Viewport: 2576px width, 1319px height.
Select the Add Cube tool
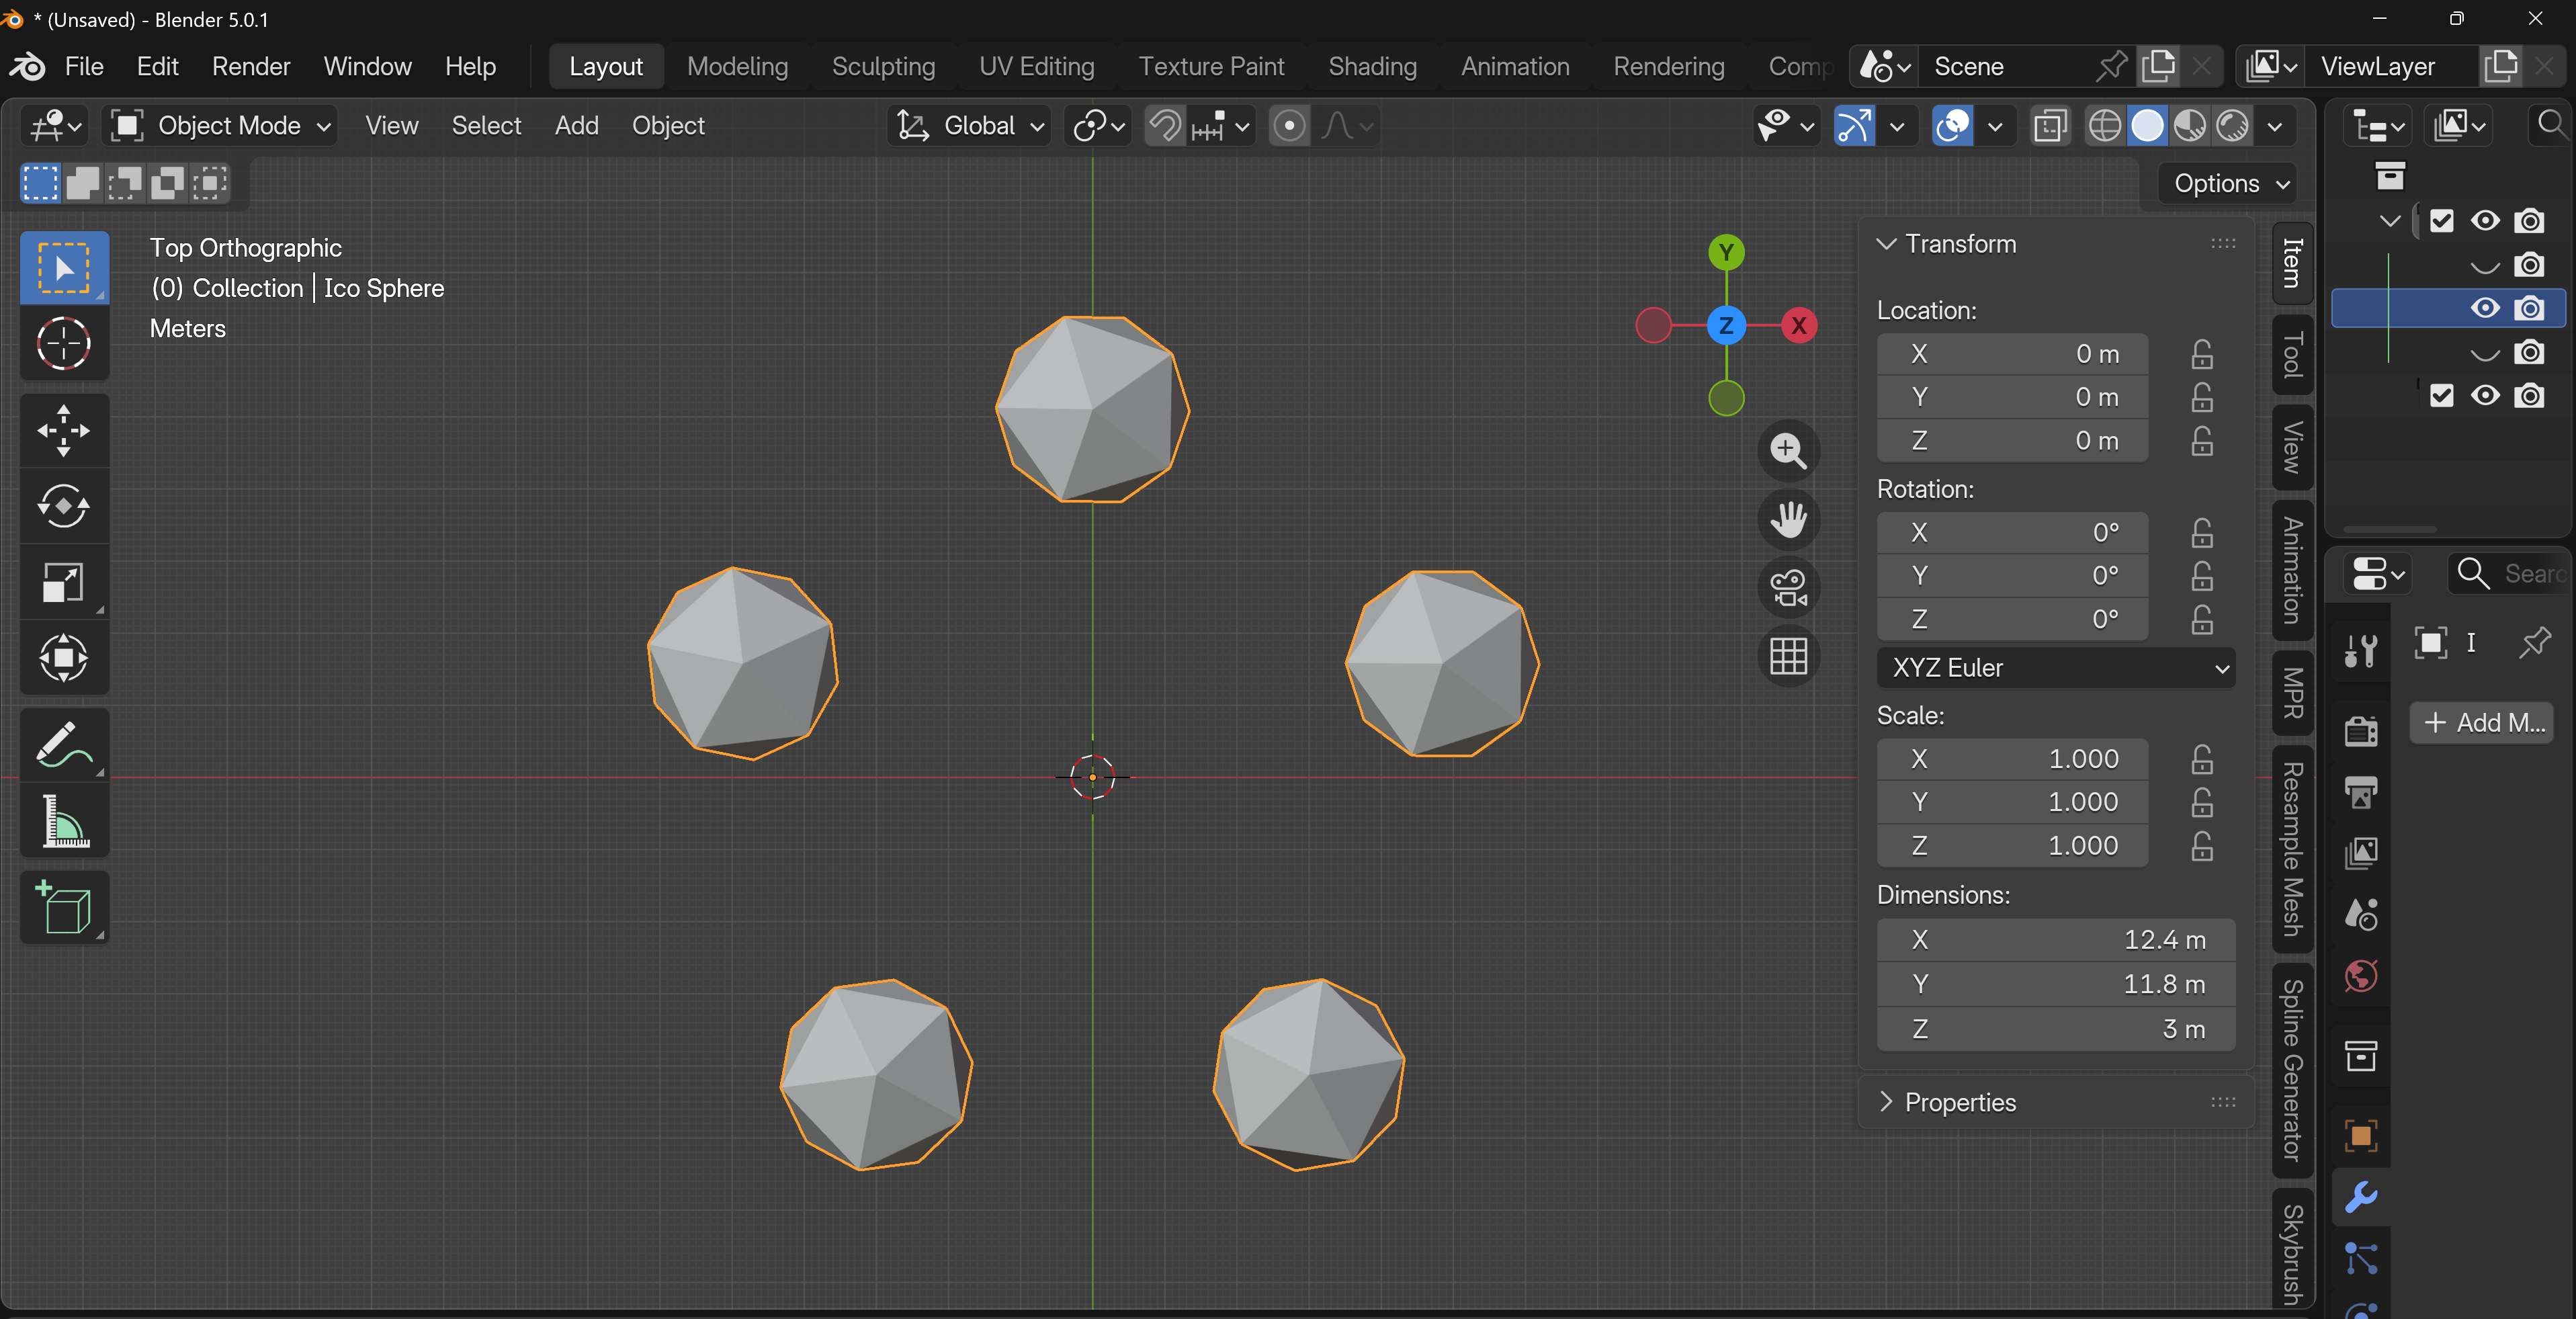[64, 908]
